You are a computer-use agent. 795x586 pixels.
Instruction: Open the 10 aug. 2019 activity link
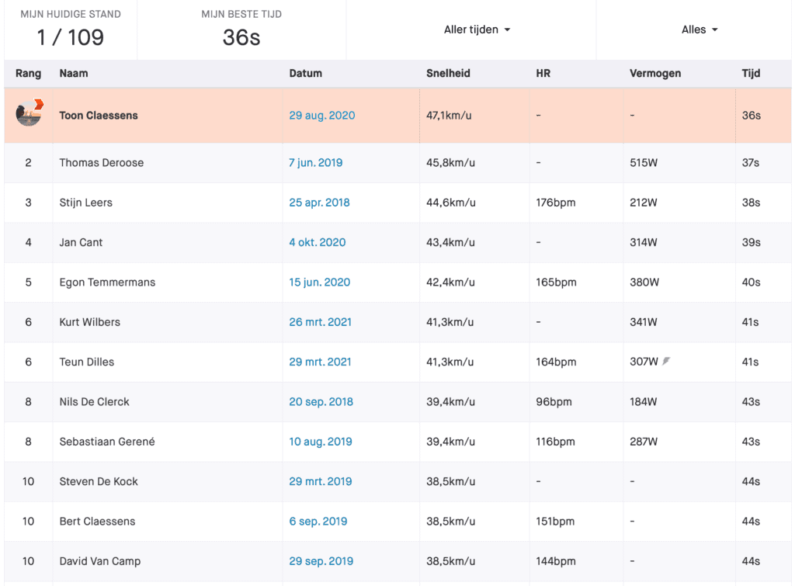click(321, 442)
